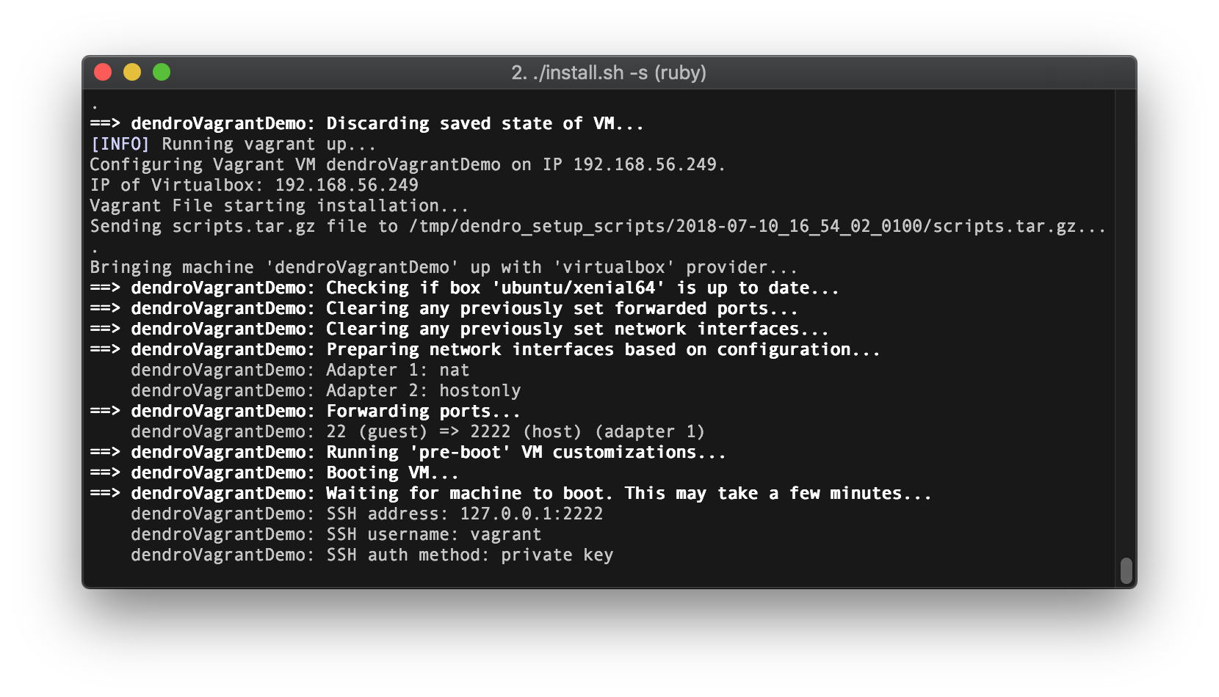This screenshot has width=1219, height=697.
Task: Click the '22 (guest) => 2222 (host)' line
Action: pos(418,432)
